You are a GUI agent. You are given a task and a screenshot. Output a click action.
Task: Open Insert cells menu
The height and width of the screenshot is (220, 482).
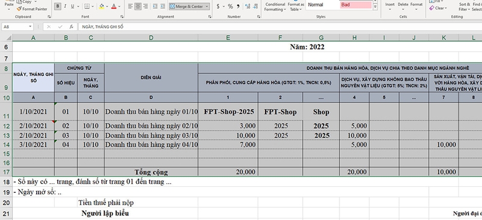tap(390, 6)
